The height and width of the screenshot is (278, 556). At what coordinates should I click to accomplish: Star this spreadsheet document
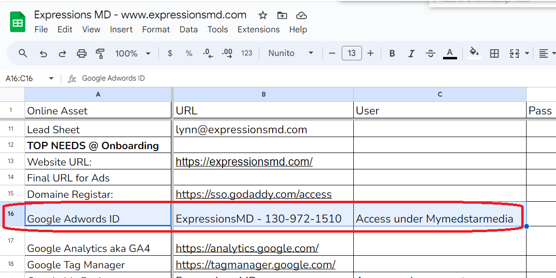263,15
